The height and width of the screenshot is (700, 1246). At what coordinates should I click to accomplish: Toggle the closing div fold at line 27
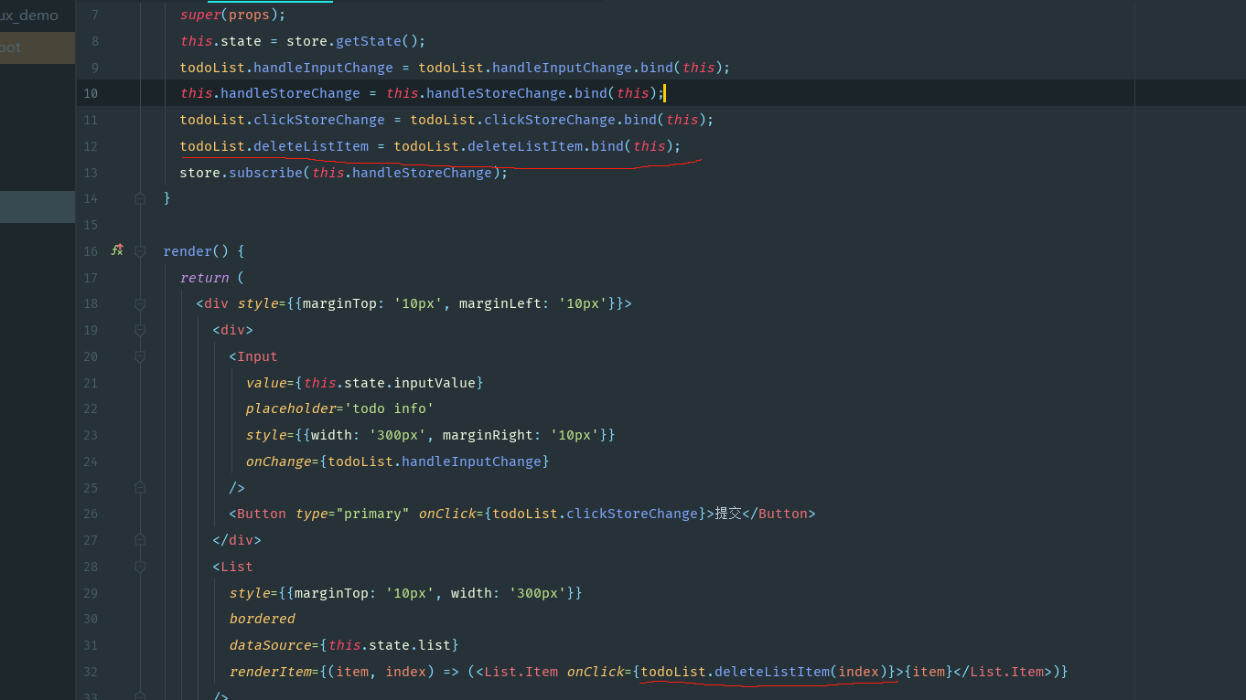point(140,540)
